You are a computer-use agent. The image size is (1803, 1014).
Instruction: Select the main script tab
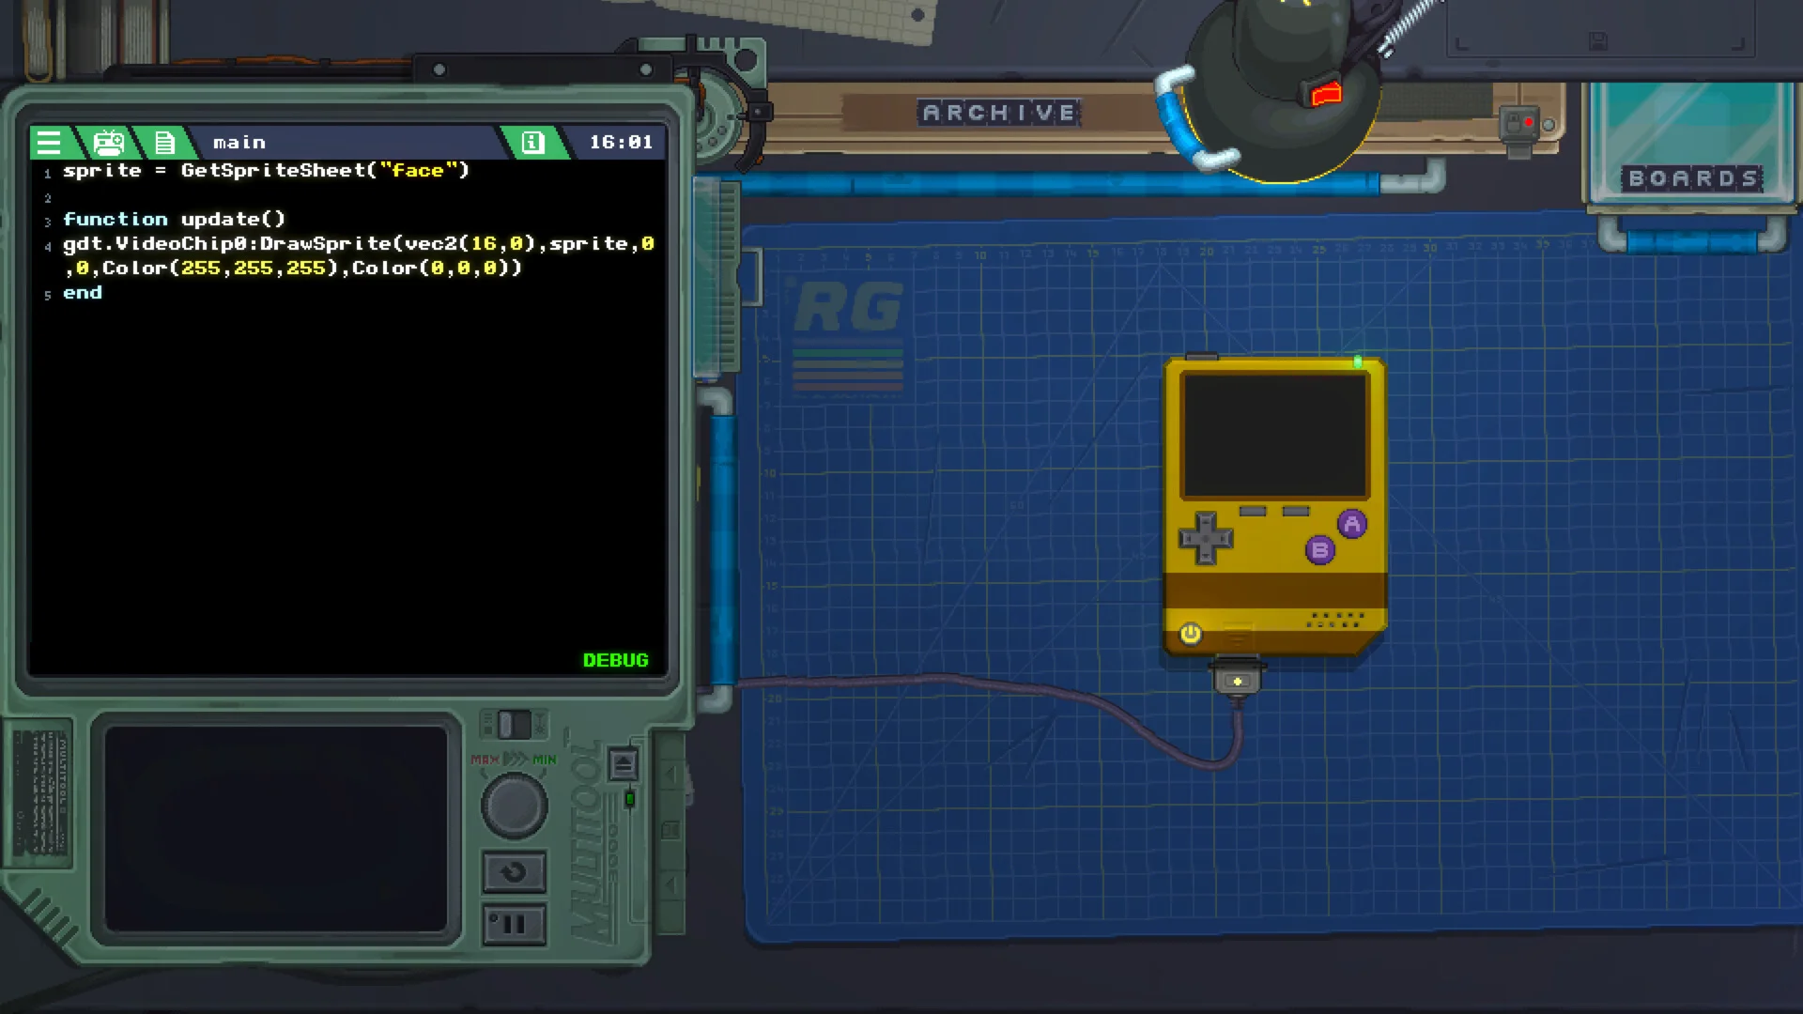(x=239, y=143)
